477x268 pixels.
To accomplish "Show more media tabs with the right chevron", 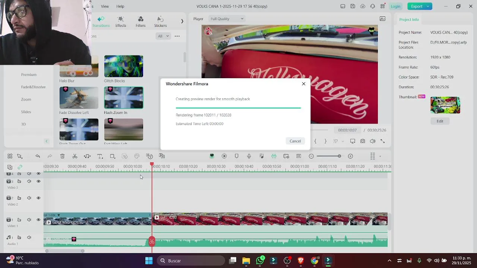I will [x=182, y=21].
